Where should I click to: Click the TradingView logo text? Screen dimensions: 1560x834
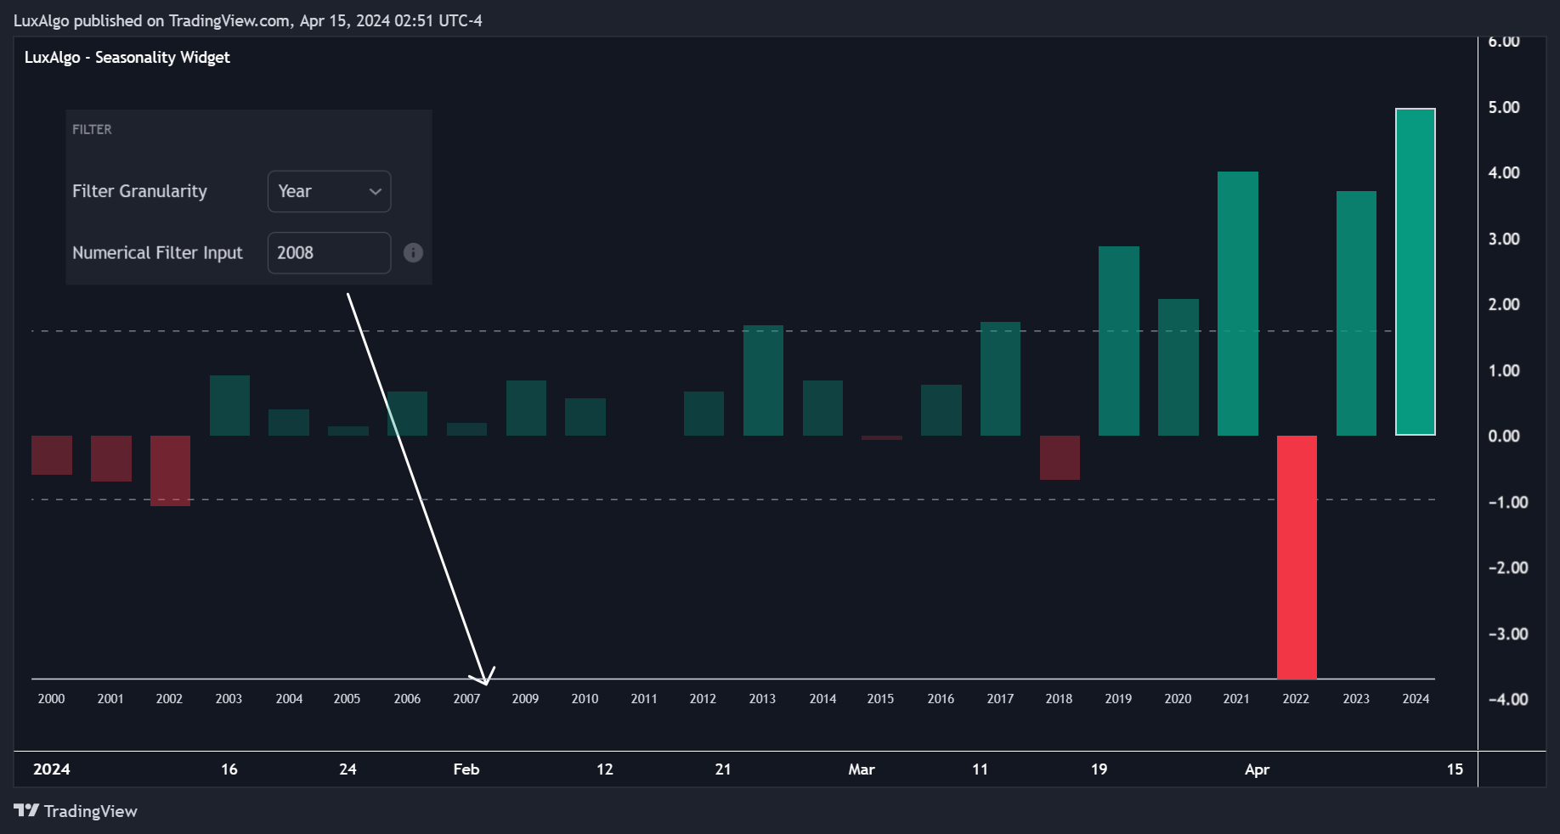click(x=90, y=811)
